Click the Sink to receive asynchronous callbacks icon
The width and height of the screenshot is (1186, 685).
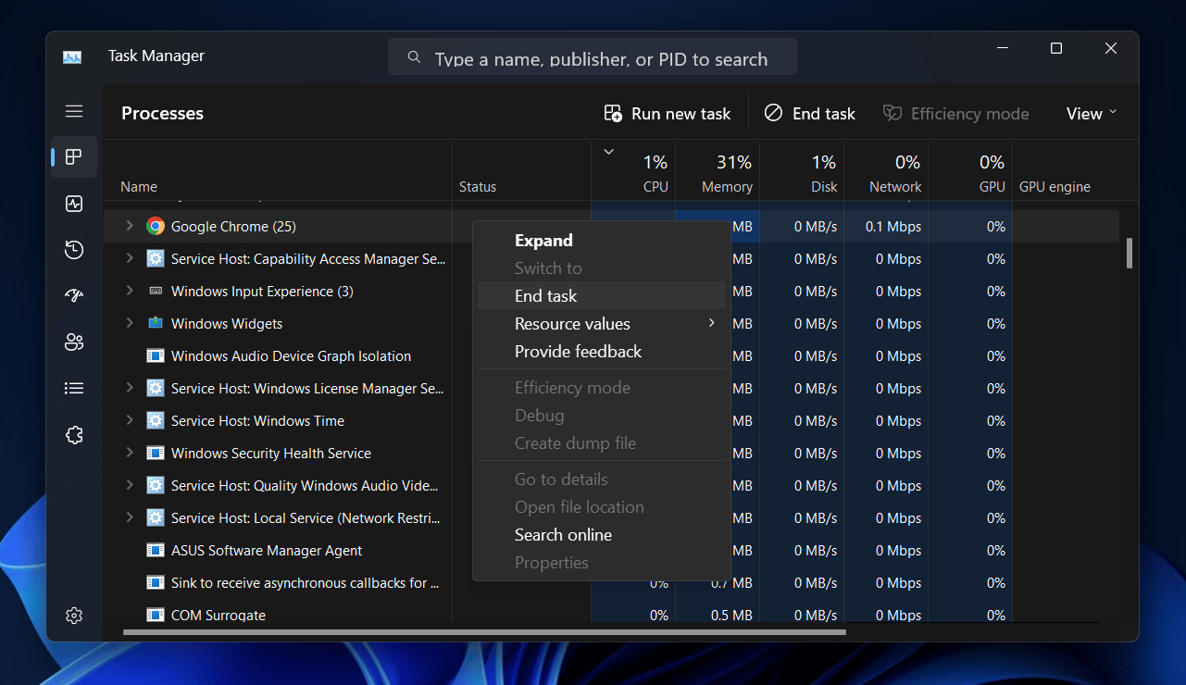pos(156,583)
